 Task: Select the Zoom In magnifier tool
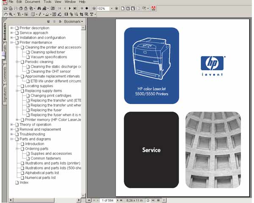pyautogui.click(x=11, y=14)
